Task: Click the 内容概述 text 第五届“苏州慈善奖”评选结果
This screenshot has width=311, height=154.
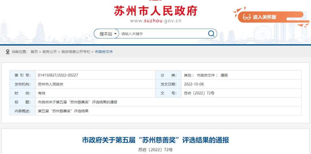Action: [x=63, y=111]
